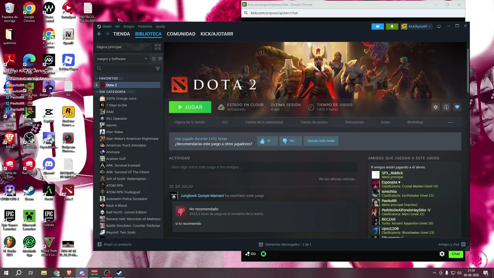Choose No thumbs-down for recommendation

pos(290,141)
